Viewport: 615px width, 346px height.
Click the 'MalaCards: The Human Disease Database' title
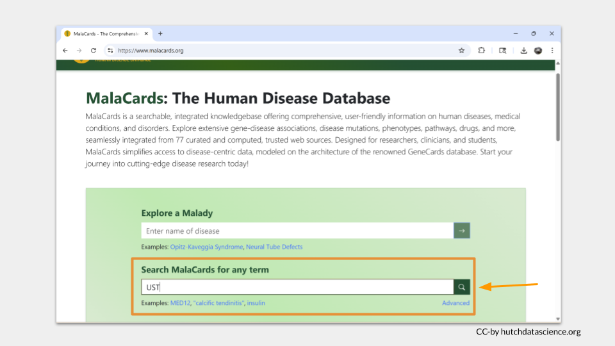(x=238, y=98)
